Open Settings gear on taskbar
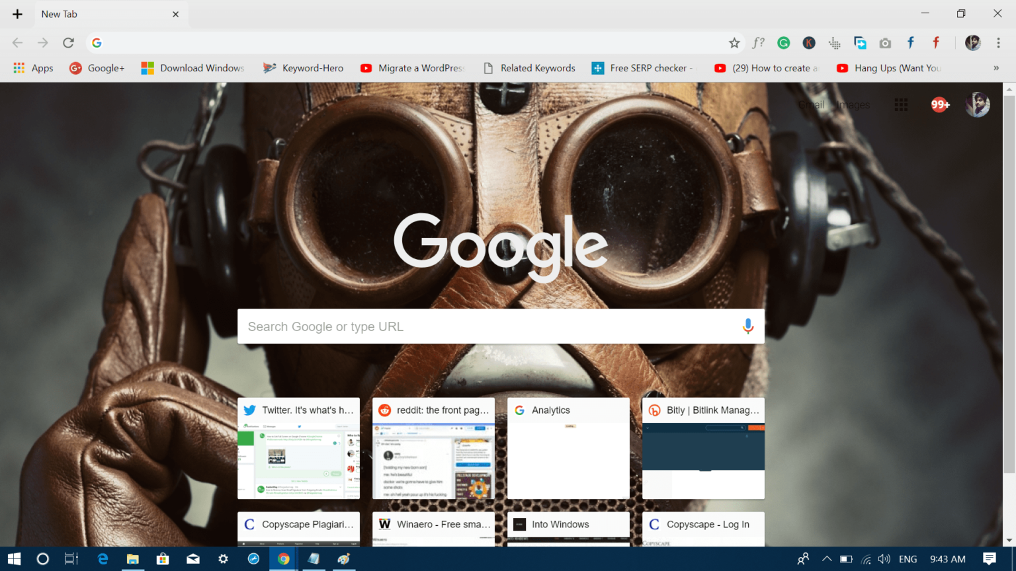 tap(224, 559)
